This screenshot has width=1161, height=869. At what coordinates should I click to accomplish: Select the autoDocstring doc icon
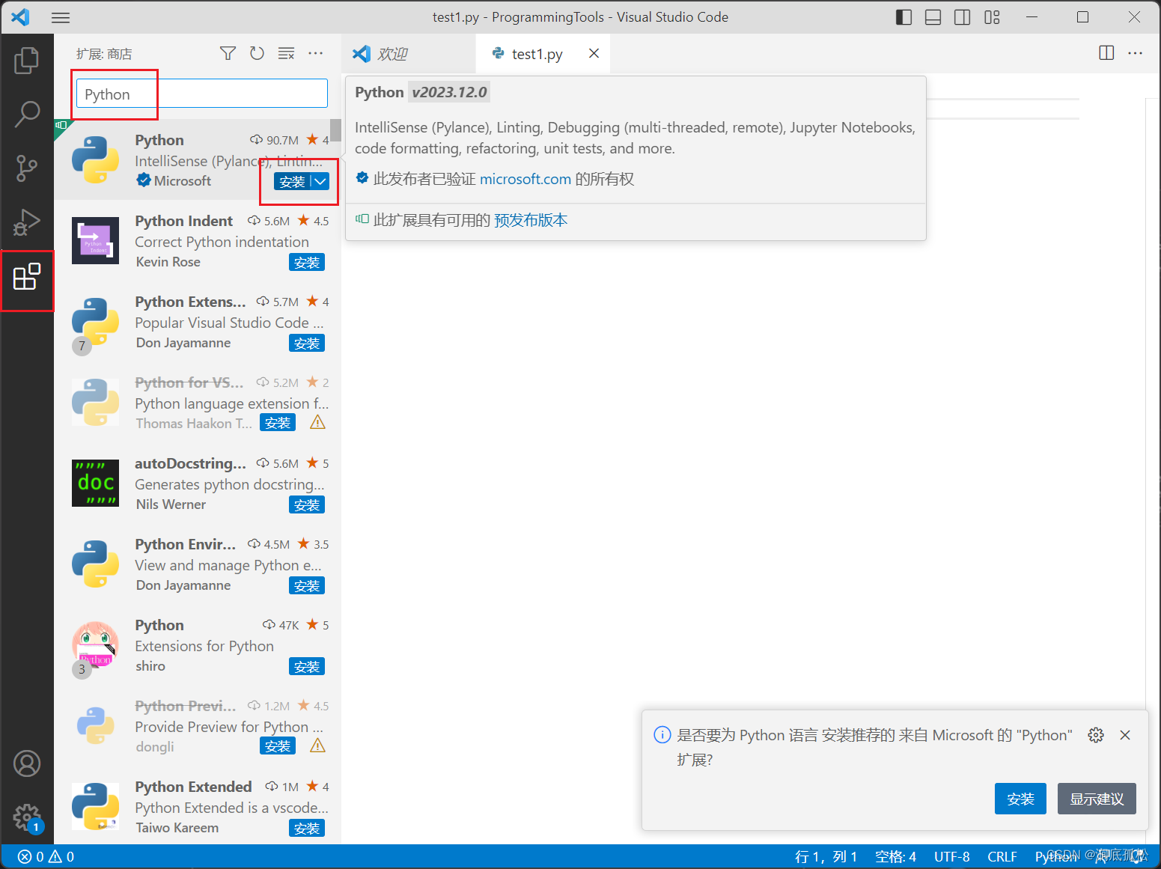click(x=95, y=483)
